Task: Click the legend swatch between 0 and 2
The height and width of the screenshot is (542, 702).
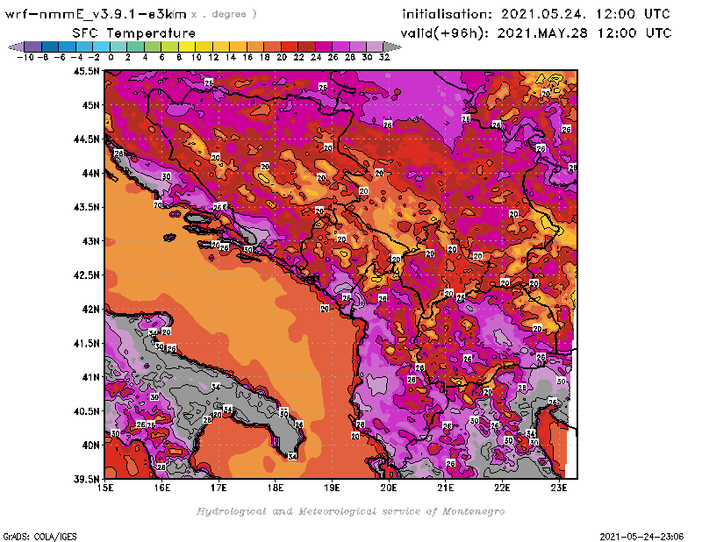Action: [x=118, y=46]
